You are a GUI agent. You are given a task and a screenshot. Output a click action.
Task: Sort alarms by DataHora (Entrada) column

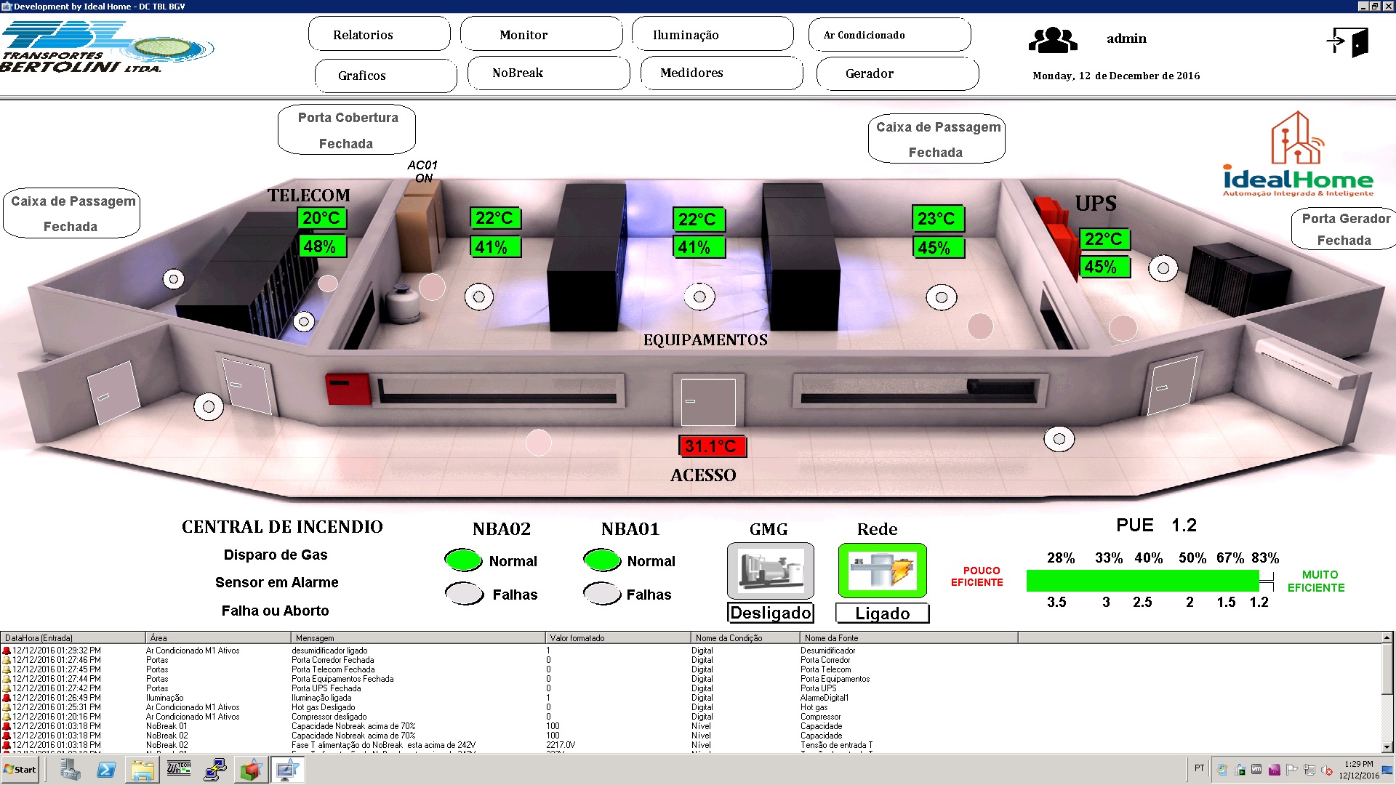click(x=73, y=637)
